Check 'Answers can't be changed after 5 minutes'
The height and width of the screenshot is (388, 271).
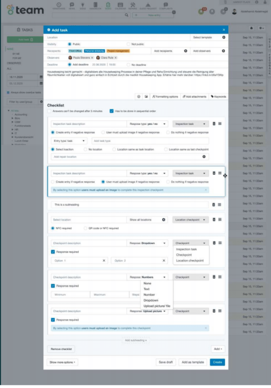coord(49,111)
